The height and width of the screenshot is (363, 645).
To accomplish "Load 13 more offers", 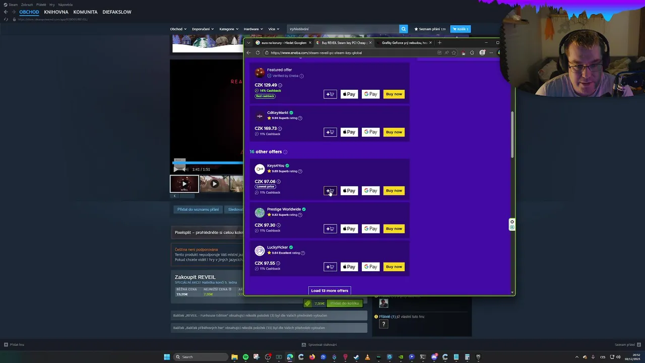I will tap(330, 290).
